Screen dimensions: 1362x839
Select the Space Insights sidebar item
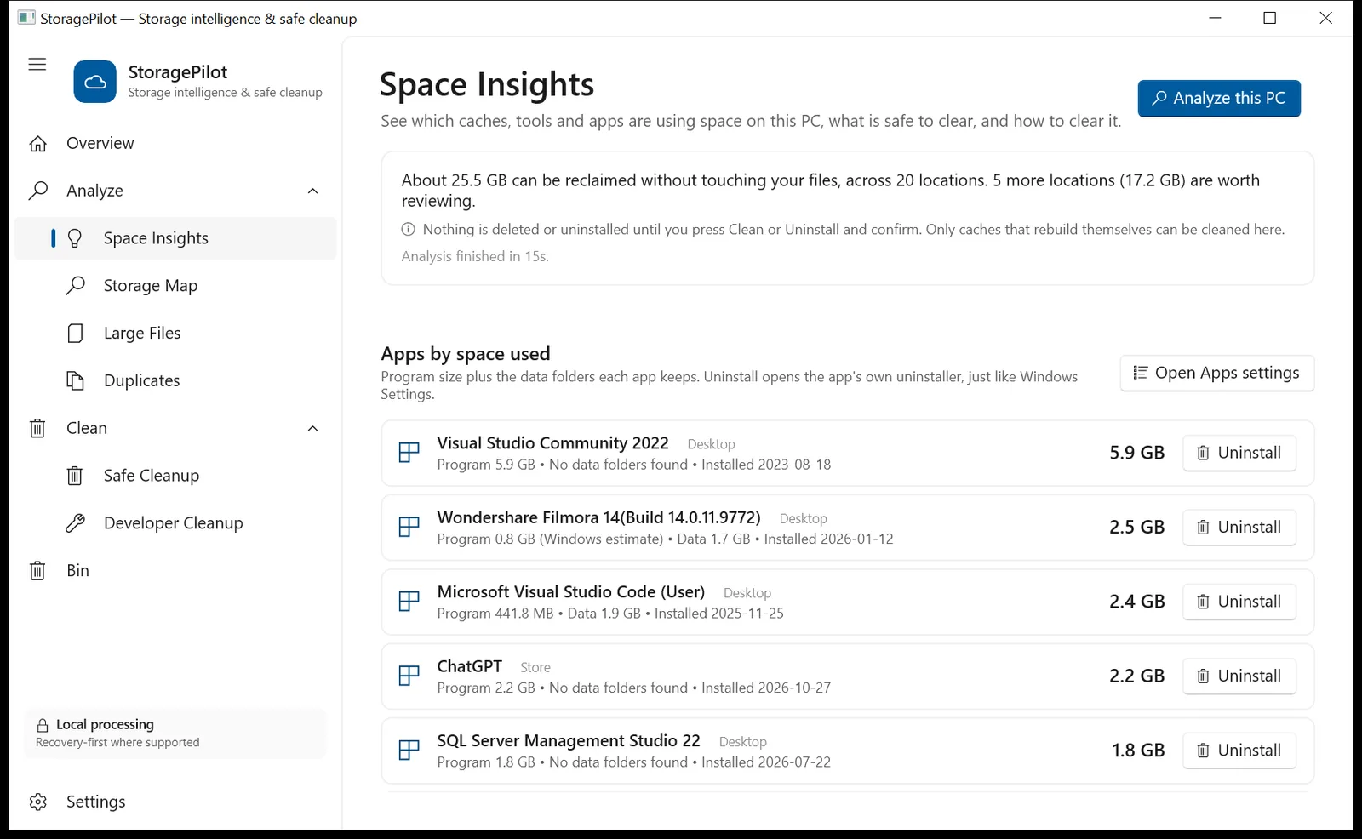[x=175, y=238]
